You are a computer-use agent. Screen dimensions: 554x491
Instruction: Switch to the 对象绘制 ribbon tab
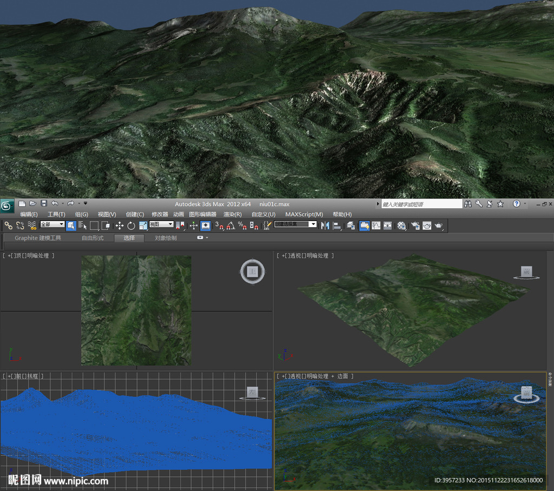[166, 238]
